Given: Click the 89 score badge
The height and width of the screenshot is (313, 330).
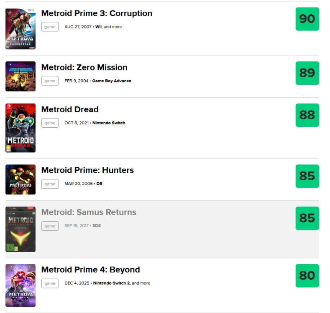Looking at the screenshot, I should click(307, 73).
